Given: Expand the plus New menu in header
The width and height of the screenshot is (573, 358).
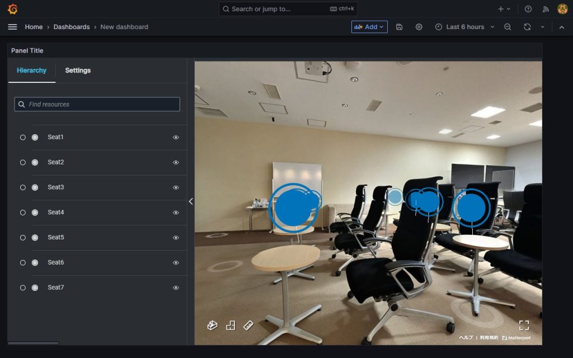Looking at the screenshot, I should point(504,9).
